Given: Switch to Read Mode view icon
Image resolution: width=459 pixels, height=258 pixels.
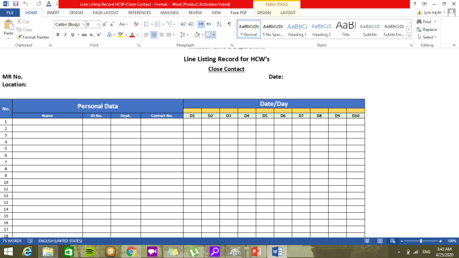Looking at the screenshot, I should tap(367, 241).
